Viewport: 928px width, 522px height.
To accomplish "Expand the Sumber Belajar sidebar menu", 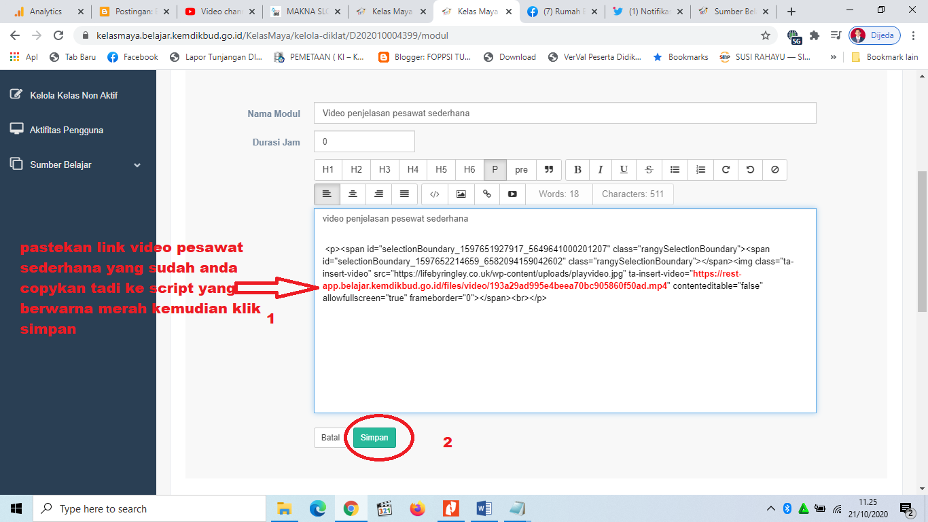I will pos(76,164).
